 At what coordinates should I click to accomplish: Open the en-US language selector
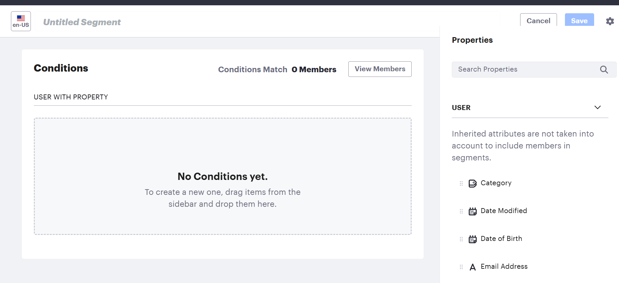[x=21, y=21]
